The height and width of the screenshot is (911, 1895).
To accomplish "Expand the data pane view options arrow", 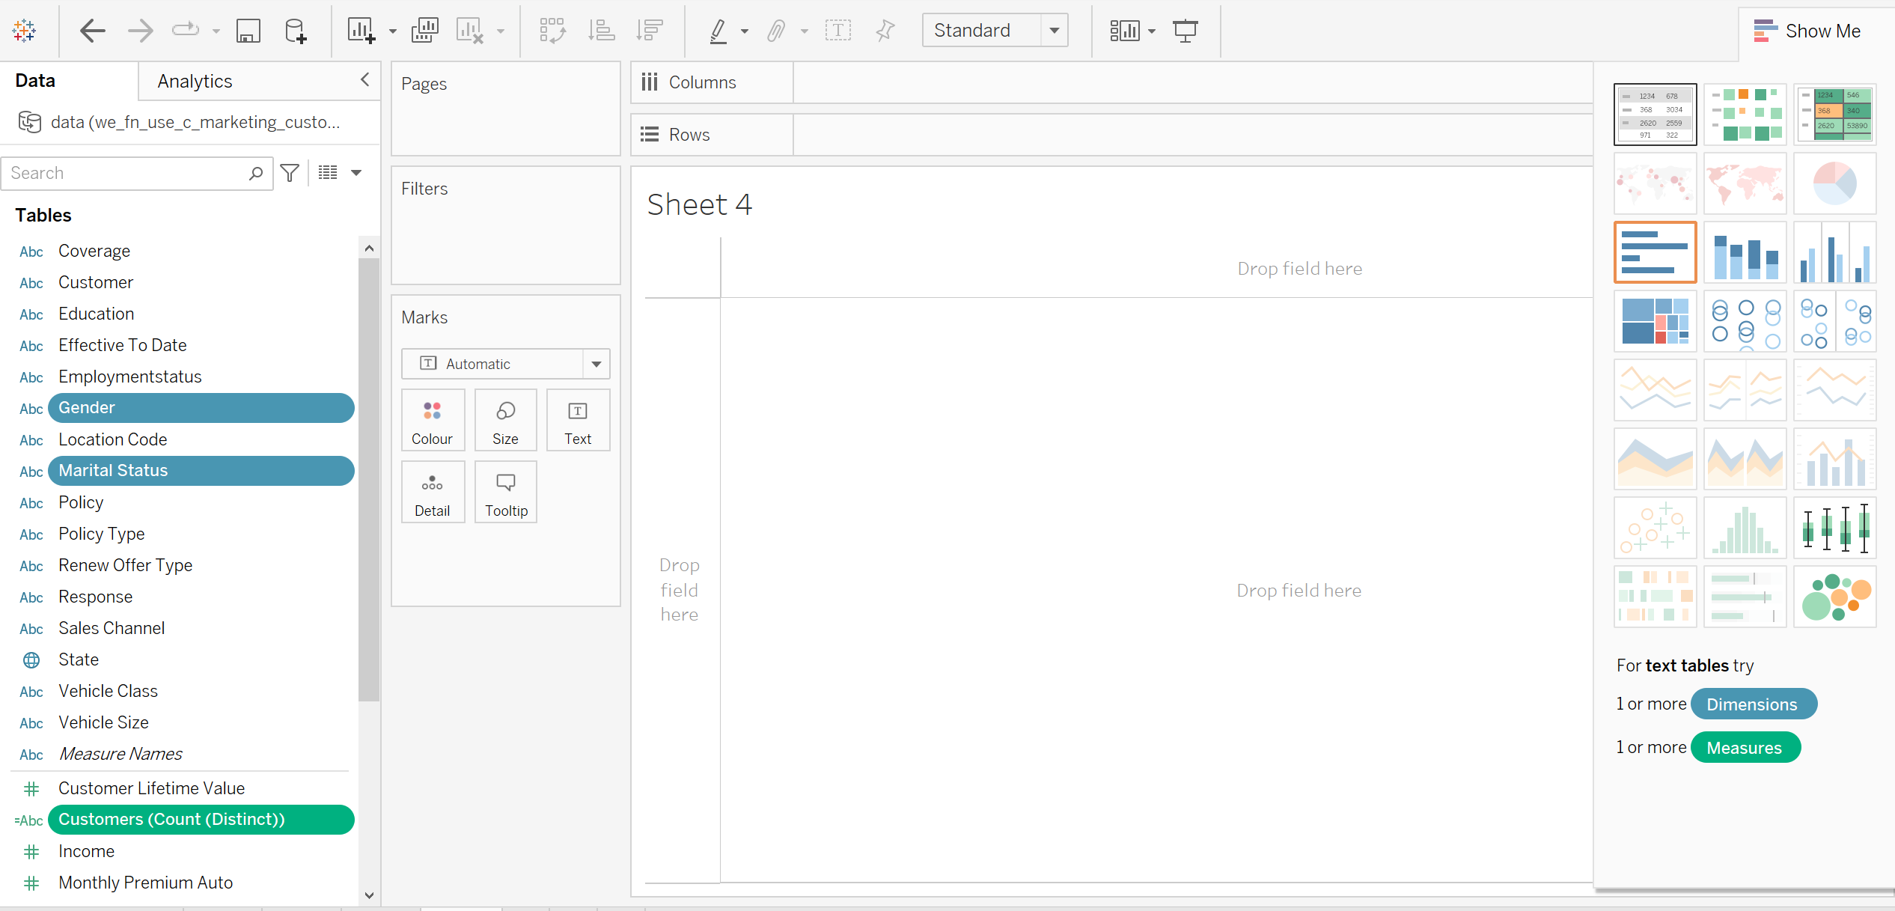I will [356, 173].
